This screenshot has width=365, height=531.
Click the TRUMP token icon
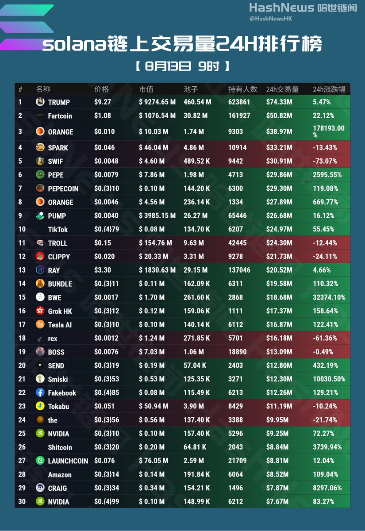click(x=40, y=102)
